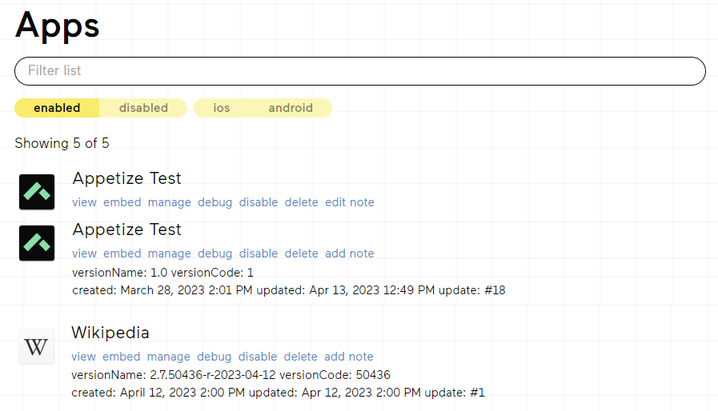Screen dimensions: 718x411
Task: Click embed link for Wikipedia app
Action: (x=121, y=357)
